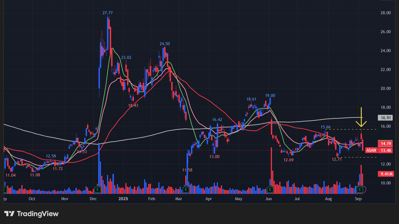Click the 24.00 price axis label

[386, 51]
